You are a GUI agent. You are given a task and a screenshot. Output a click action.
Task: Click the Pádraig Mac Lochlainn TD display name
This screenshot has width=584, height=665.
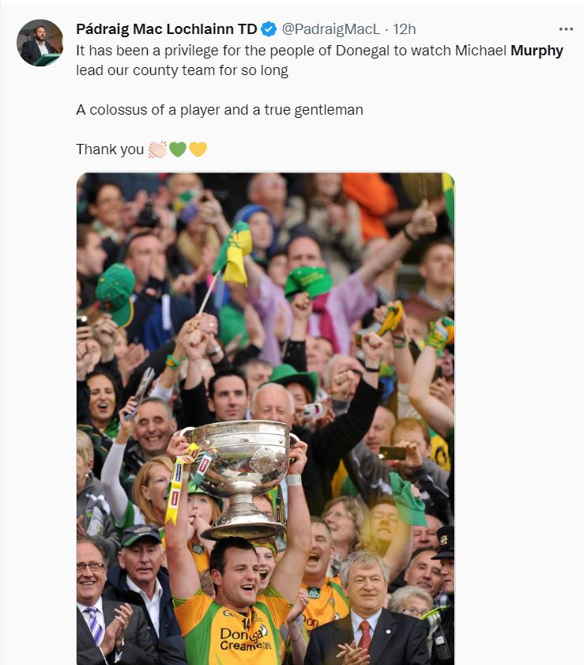tap(167, 29)
